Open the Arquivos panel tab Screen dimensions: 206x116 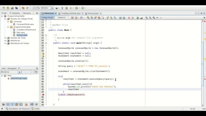tap(16, 13)
